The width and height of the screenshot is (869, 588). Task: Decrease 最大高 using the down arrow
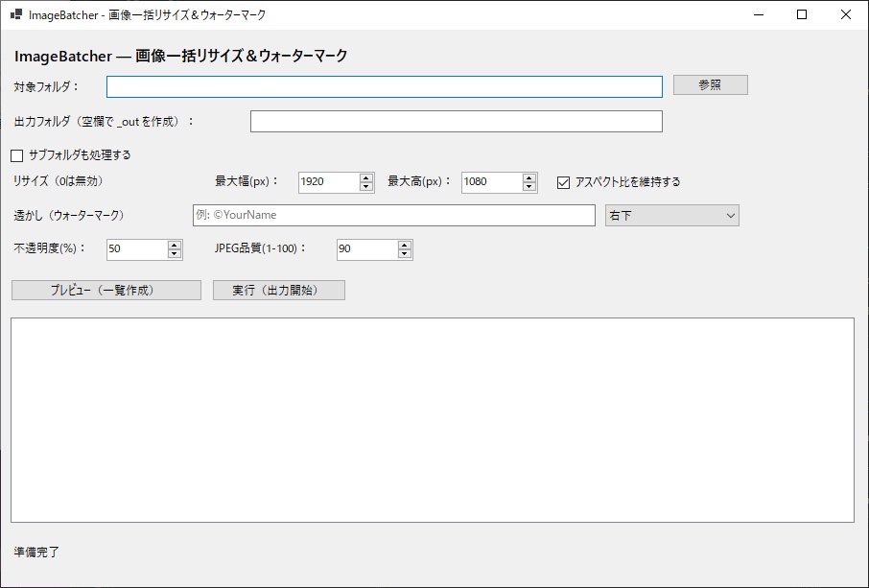click(x=528, y=186)
